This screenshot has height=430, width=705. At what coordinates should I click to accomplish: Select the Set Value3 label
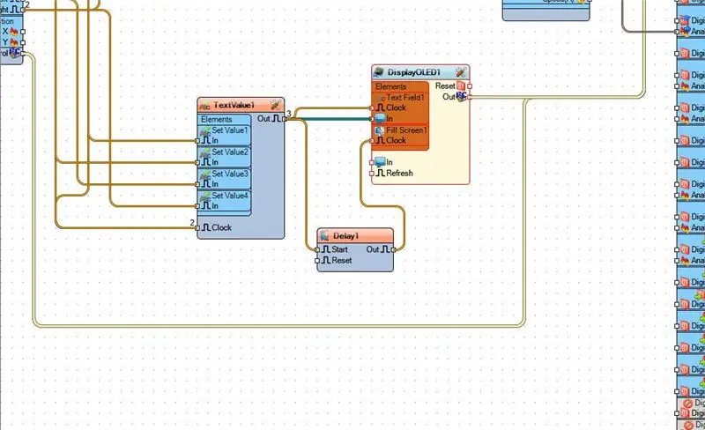[x=230, y=174]
